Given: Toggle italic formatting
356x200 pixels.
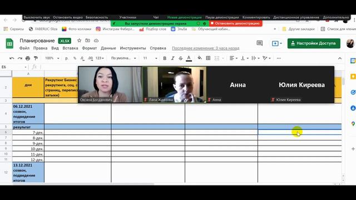Looking at the screenshot, I should tap(172, 58).
